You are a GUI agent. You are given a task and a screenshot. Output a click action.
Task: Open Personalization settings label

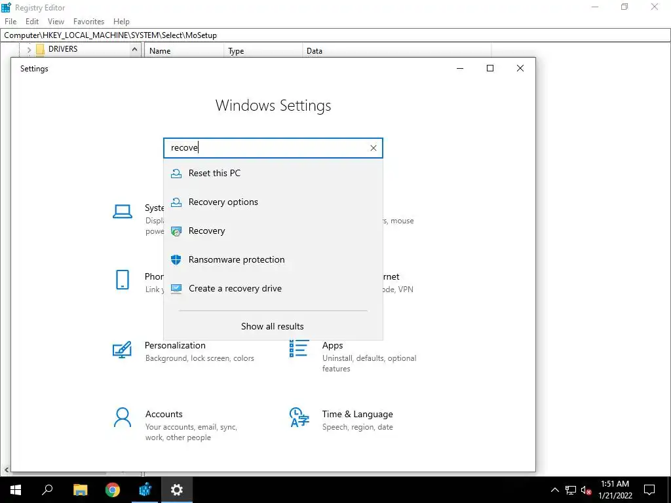(175, 345)
